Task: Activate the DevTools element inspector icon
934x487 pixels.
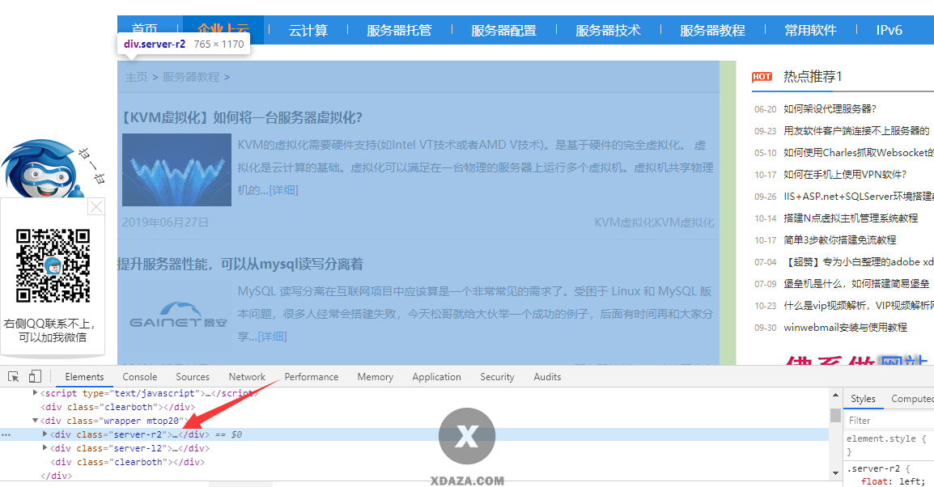Action: (x=13, y=376)
